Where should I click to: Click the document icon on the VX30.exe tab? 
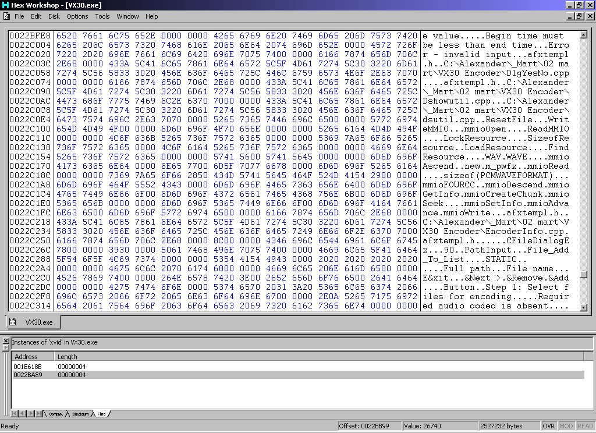pos(13,322)
